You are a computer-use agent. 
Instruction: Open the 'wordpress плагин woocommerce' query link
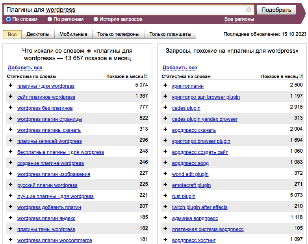[55, 240]
